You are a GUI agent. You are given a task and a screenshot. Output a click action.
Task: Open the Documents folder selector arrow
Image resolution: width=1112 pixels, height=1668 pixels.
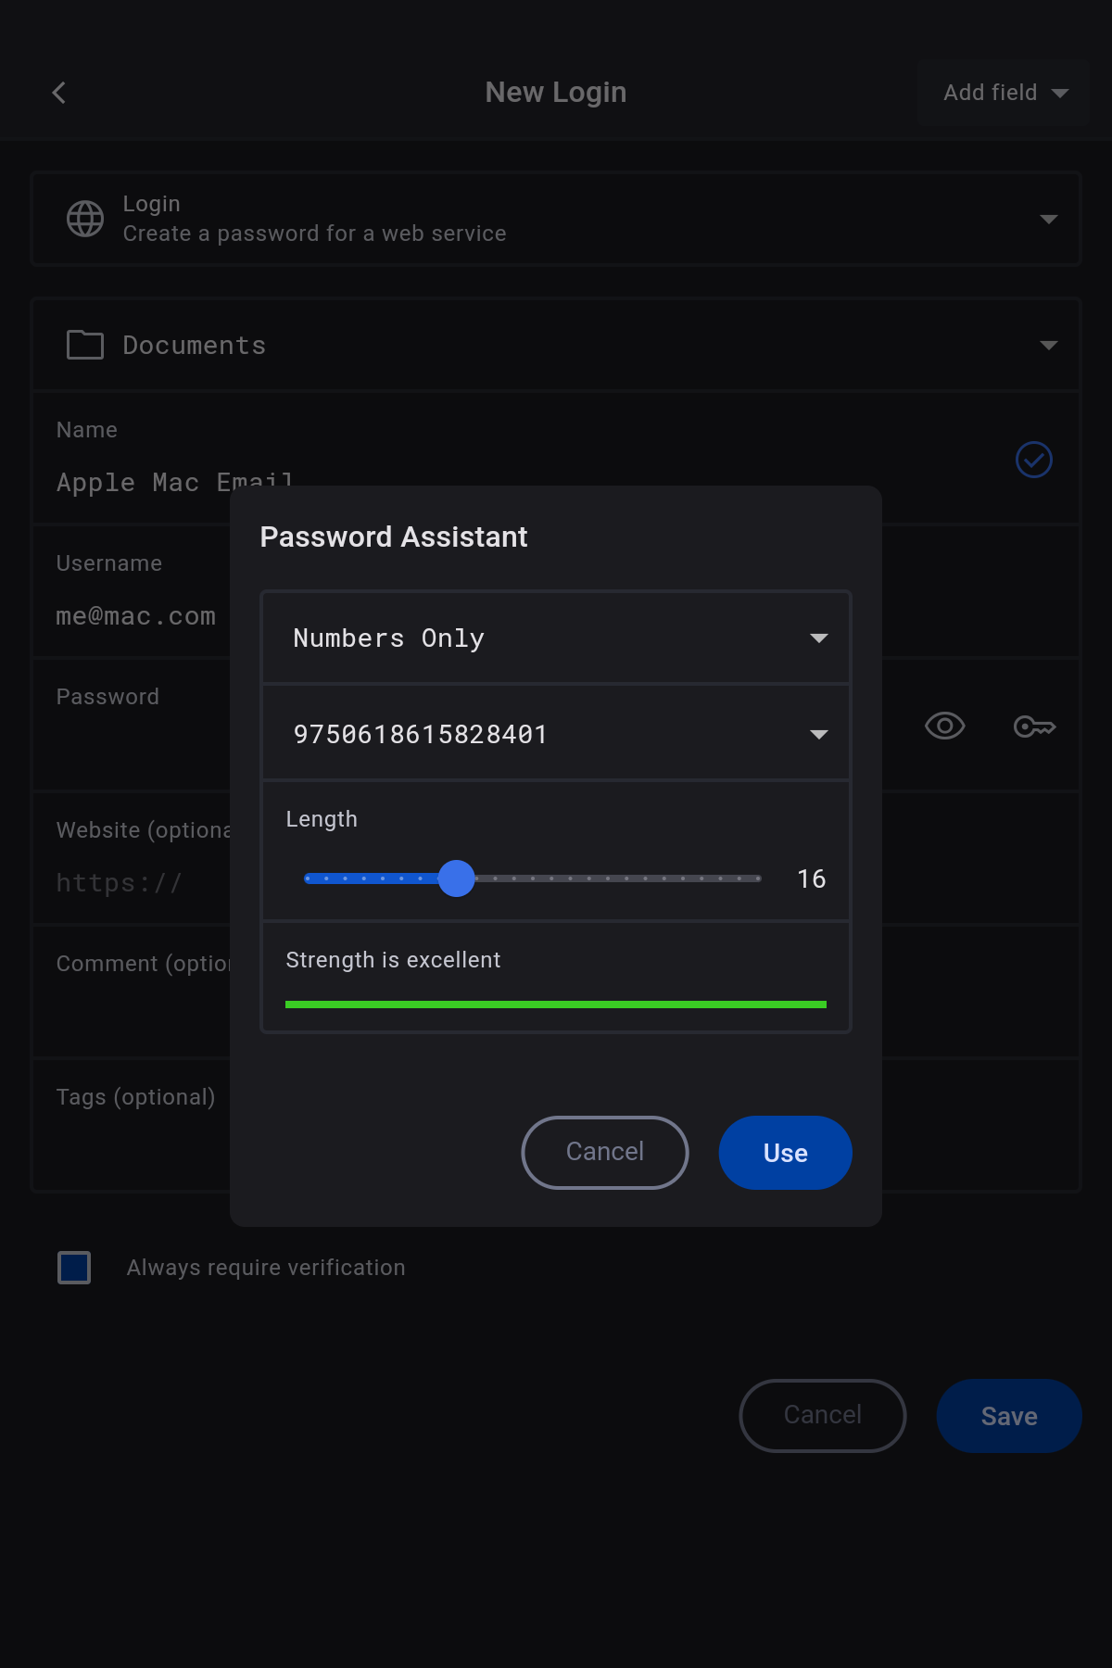1048,346
